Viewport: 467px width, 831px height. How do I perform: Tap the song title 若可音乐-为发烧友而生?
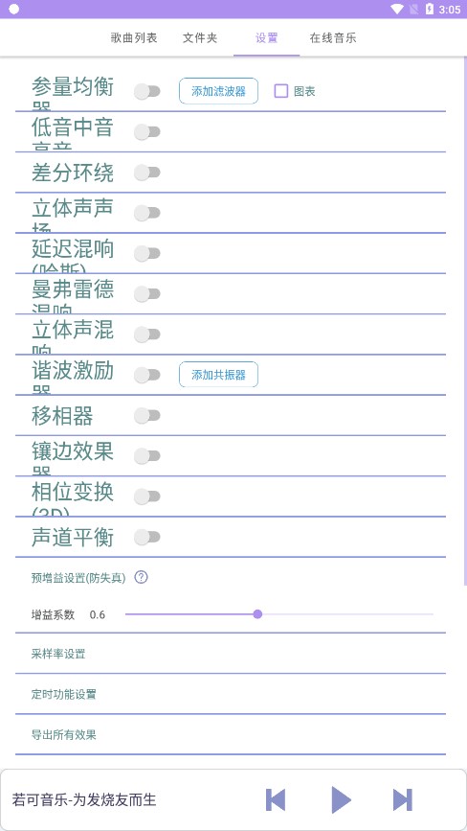(x=84, y=799)
